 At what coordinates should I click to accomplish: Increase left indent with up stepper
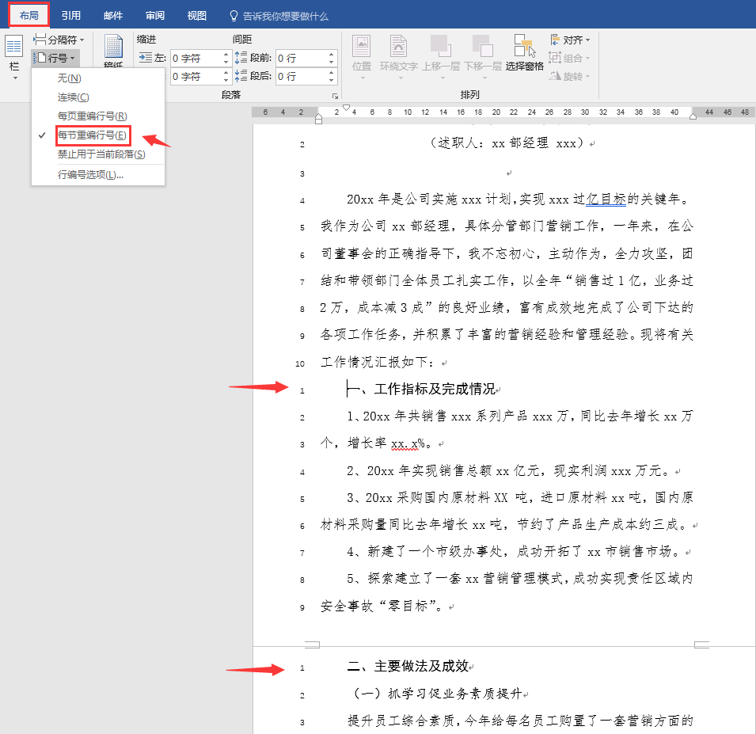(226, 55)
